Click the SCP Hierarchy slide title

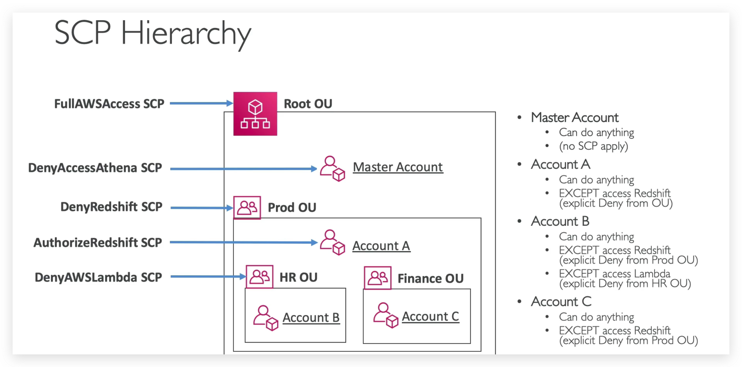point(153,33)
